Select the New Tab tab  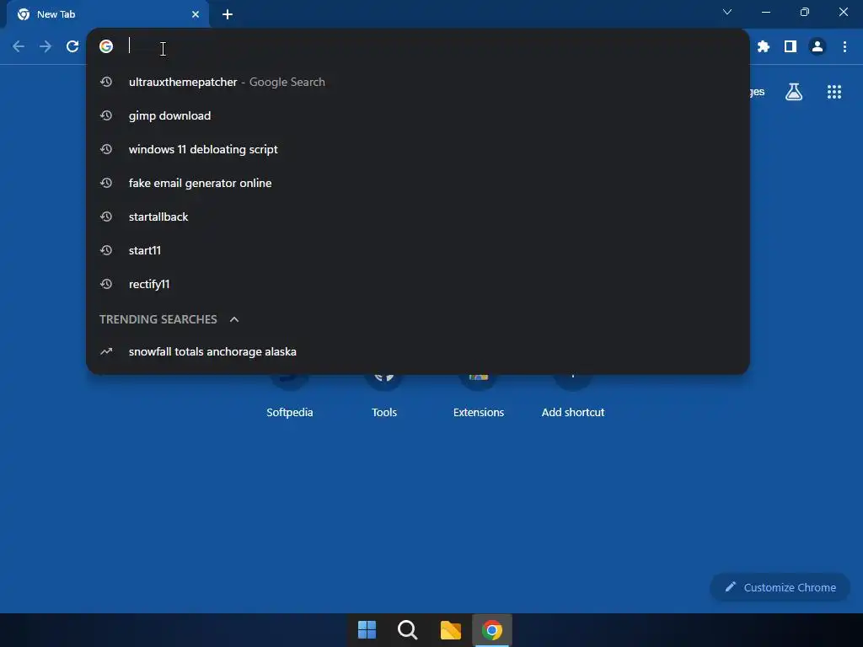pos(108,14)
